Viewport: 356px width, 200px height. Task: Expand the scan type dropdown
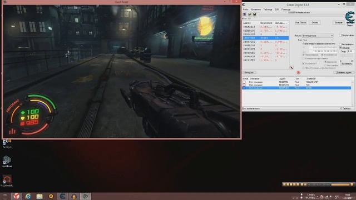point(318,36)
